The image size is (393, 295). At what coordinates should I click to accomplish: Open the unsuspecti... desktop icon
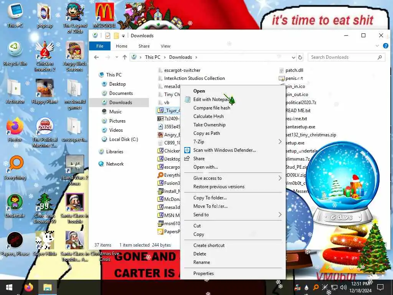(x=75, y=129)
